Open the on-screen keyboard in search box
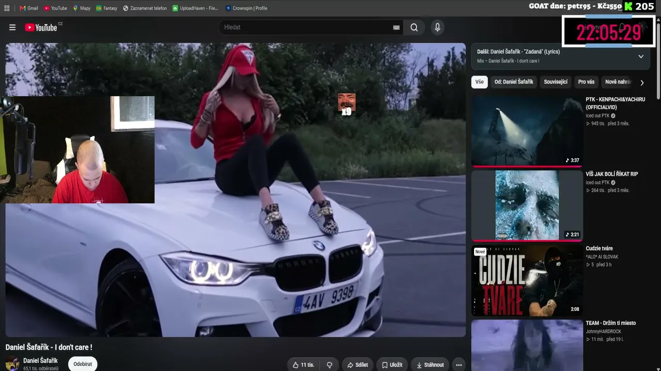 click(396, 27)
